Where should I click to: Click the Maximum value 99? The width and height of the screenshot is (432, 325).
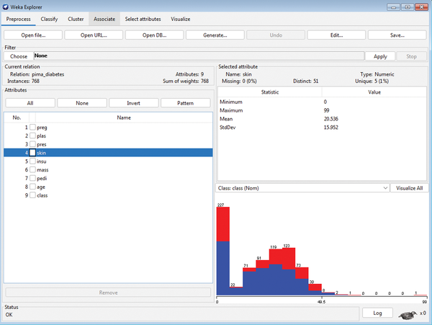pos(326,110)
